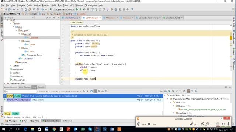The height and width of the screenshot is (132, 236).
Task: Click the Refresh icon in VCS log toolbar
Action: (x=91, y=91)
